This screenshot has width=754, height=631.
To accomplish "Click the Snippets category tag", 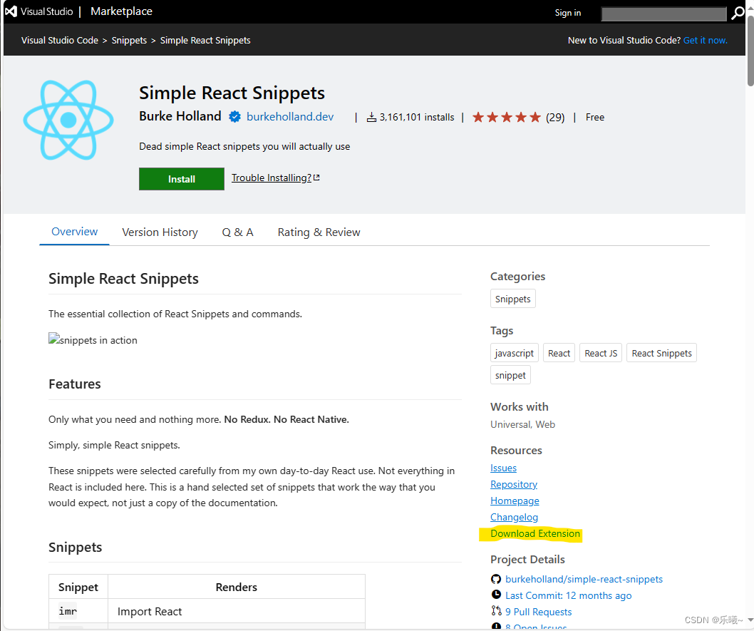I will 512,299.
